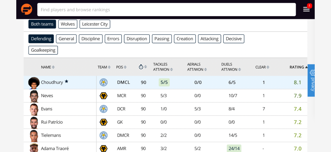The height and width of the screenshot is (152, 331).
Task: Open the Tielemans player link
Action: click(51, 135)
